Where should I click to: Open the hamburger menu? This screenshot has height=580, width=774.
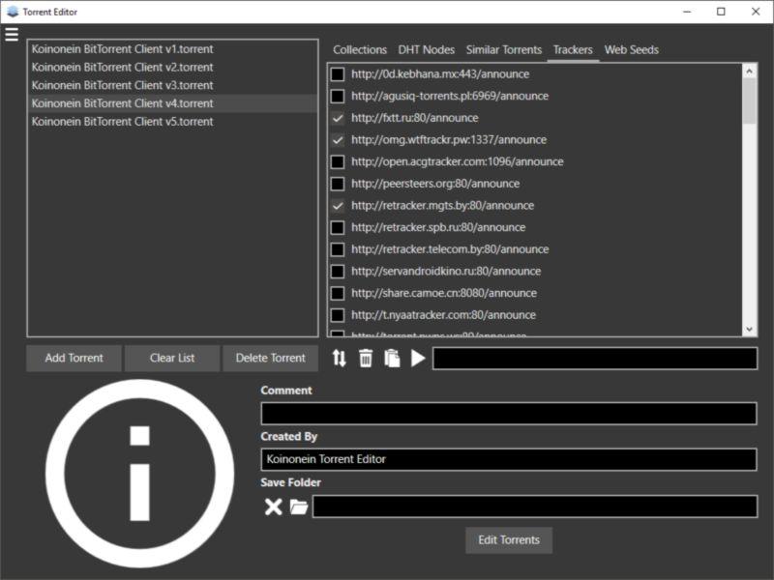point(12,35)
